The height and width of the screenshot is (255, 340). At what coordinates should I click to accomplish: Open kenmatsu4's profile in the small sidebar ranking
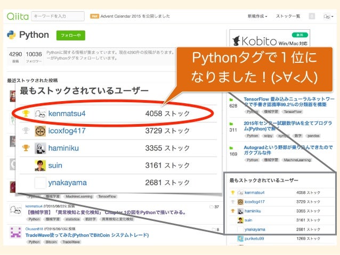tap(255, 193)
